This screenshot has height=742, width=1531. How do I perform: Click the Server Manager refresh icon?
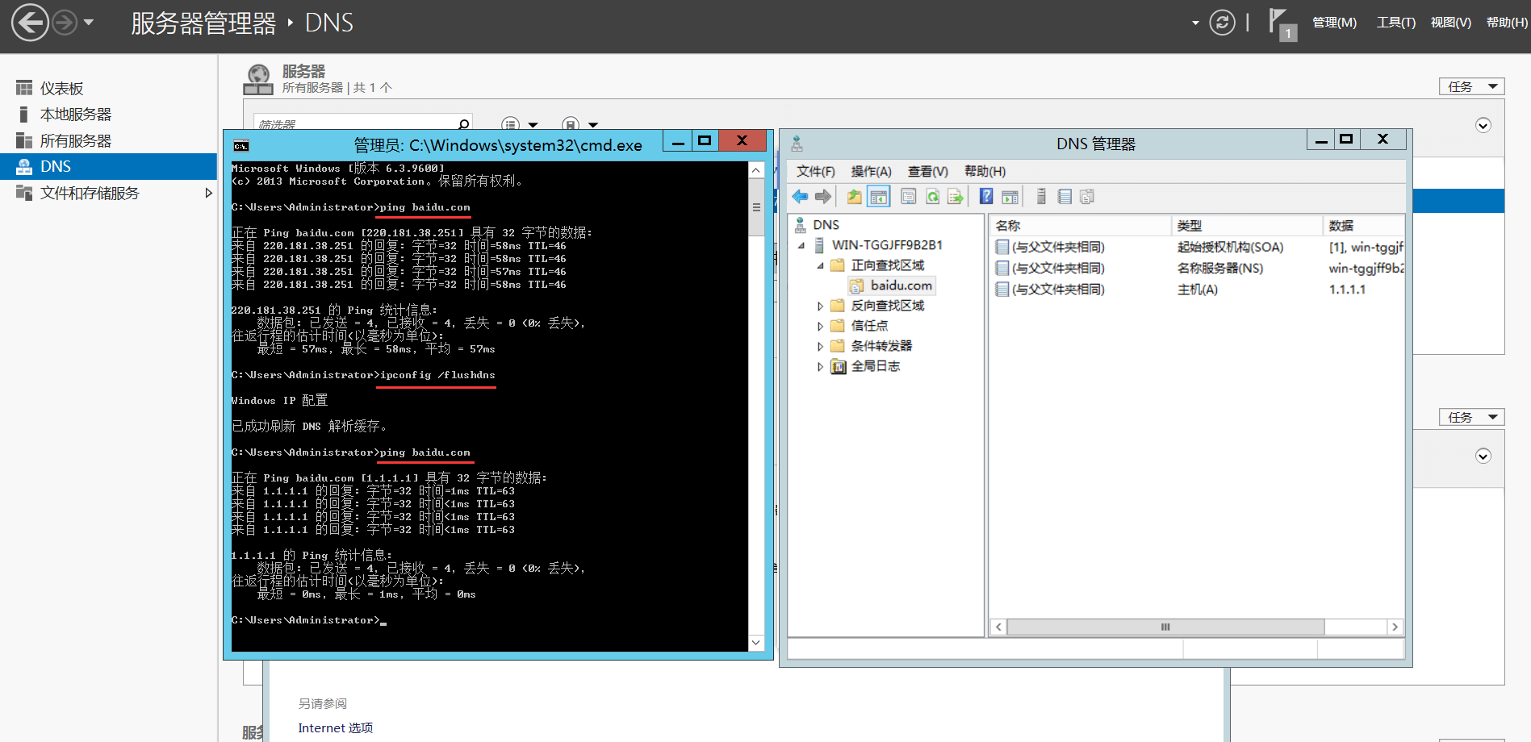(x=1222, y=23)
